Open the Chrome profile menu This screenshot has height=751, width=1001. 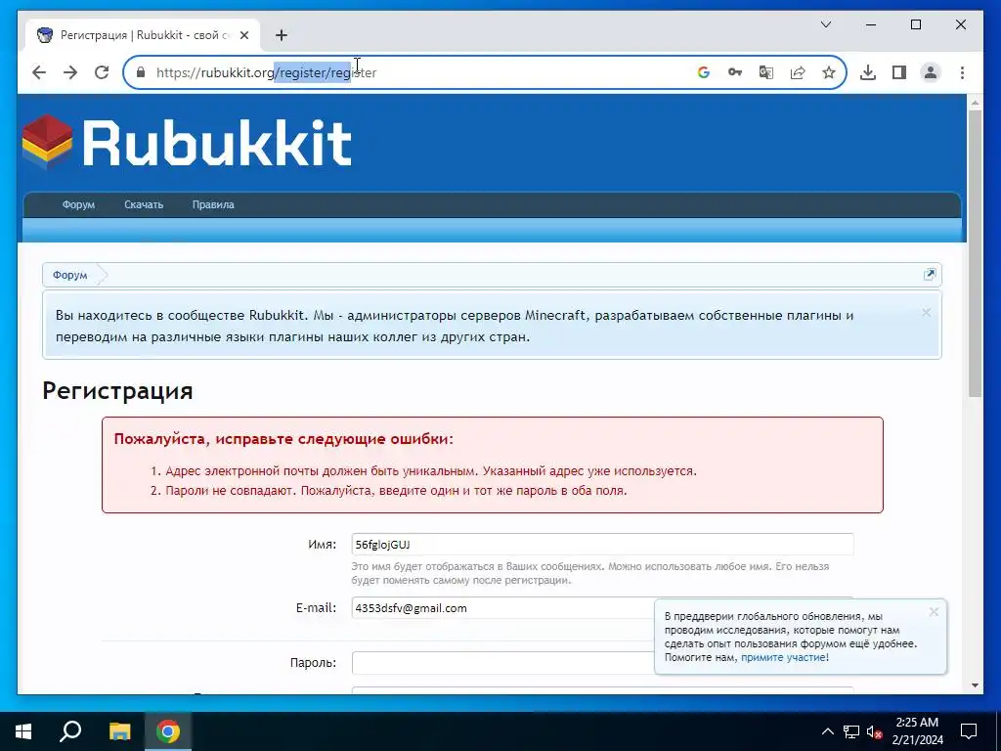pos(931,72)
